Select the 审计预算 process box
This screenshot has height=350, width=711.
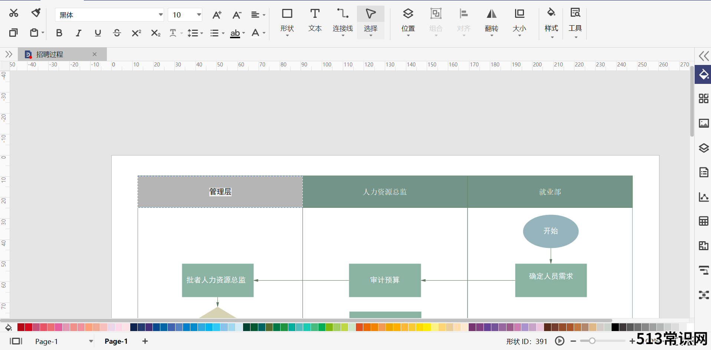tap(385, 280)
